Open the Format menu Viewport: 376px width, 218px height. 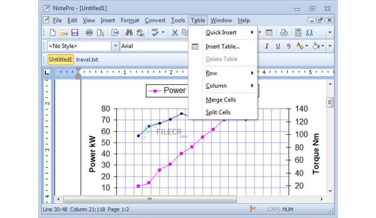pyautogui.click(x=130, y=20)
